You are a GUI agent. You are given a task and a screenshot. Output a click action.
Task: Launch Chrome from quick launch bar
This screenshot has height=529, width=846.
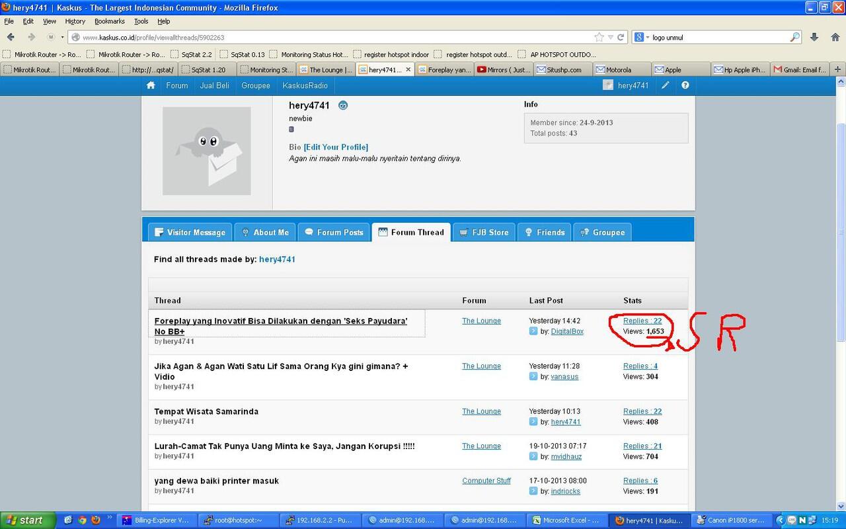coord(82,520)
